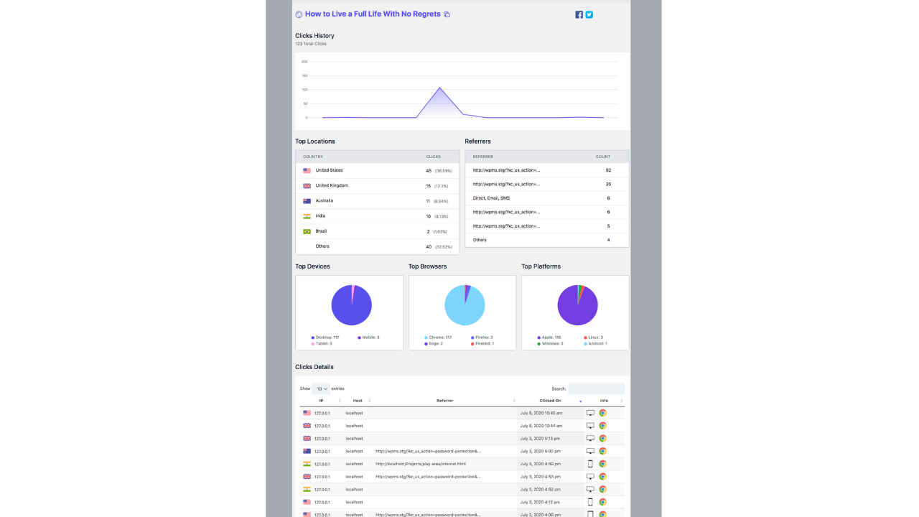Click the Chrome icon for July 8 10:45 am

[603, 413]
